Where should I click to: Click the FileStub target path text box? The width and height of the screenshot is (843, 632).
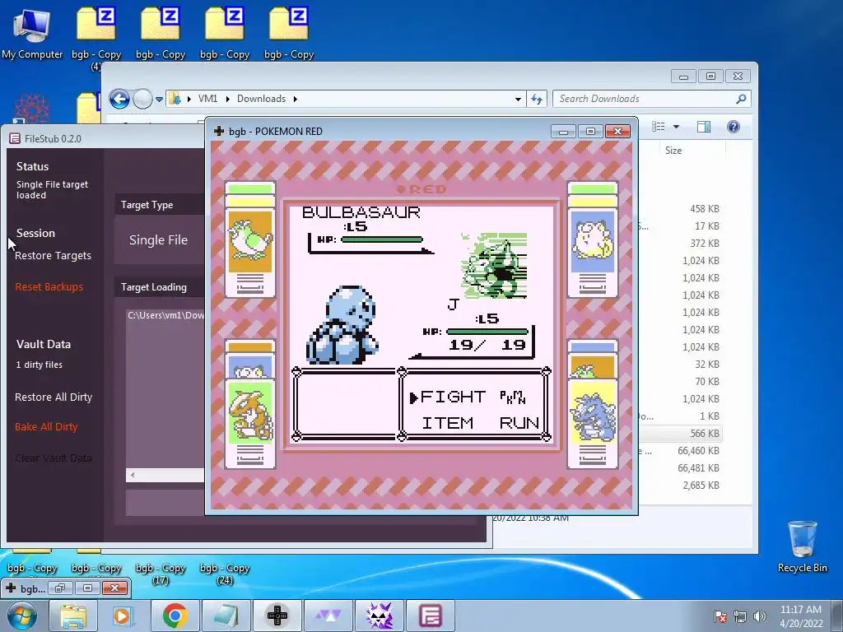pyautogui.click(x=165, y=388)
